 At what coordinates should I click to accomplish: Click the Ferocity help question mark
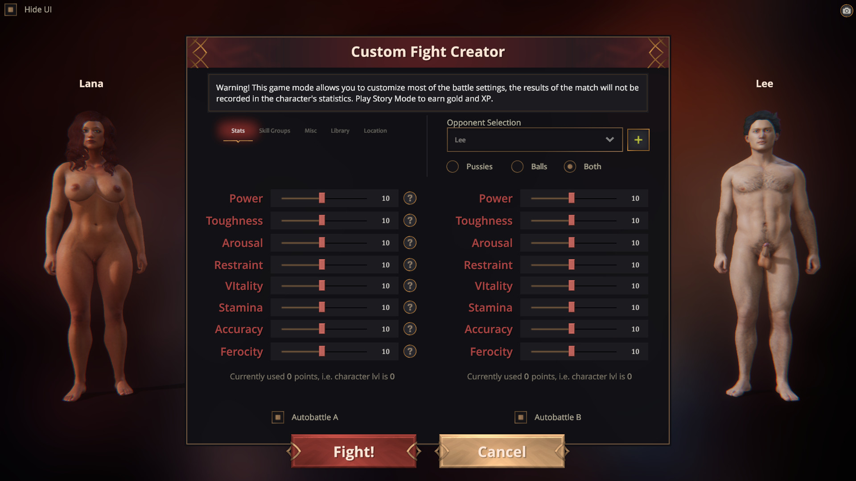click(410, 351)
